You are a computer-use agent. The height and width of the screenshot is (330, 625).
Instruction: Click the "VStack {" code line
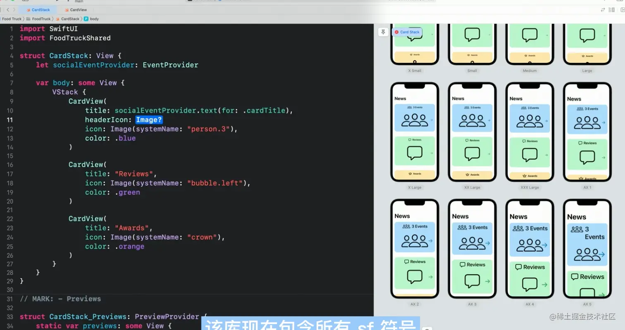(x=69, y=92)
